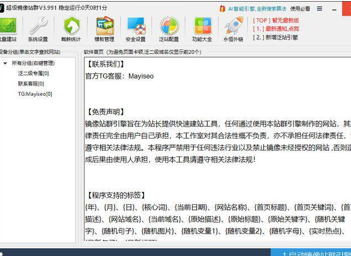Click 官方TG客服: Mayiseo text

point(120,76)
